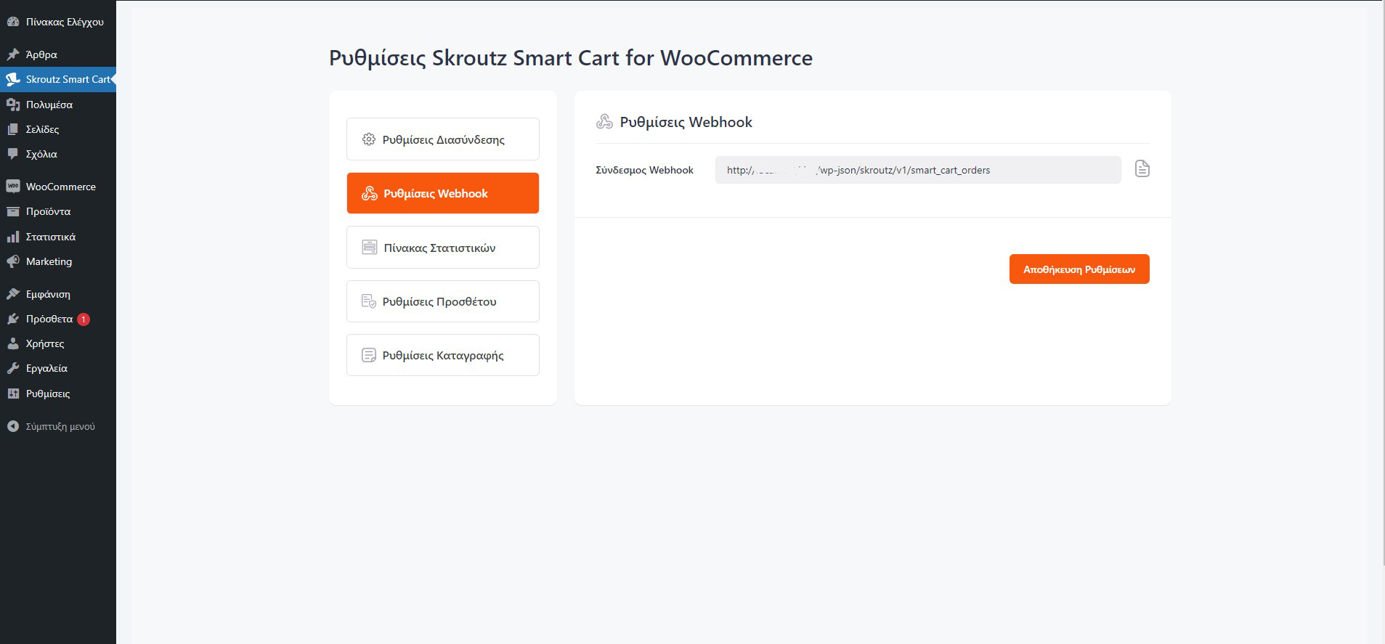Click the Σύνδεσμος Webhook URL field
The image size is (1385, 644).
tap(917, 170)
